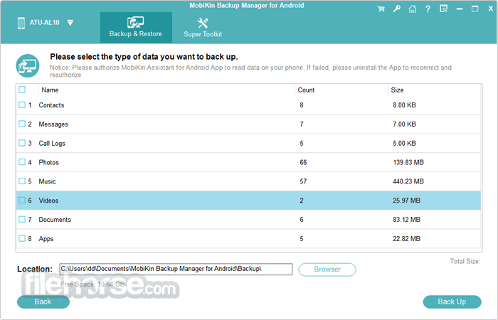Click the backup Location path field
The width and height of the screenshot is (498, 320).
(x=176, y=270)
